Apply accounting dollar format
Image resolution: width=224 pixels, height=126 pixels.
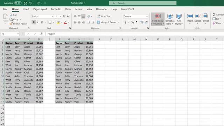tap(125, 22)
